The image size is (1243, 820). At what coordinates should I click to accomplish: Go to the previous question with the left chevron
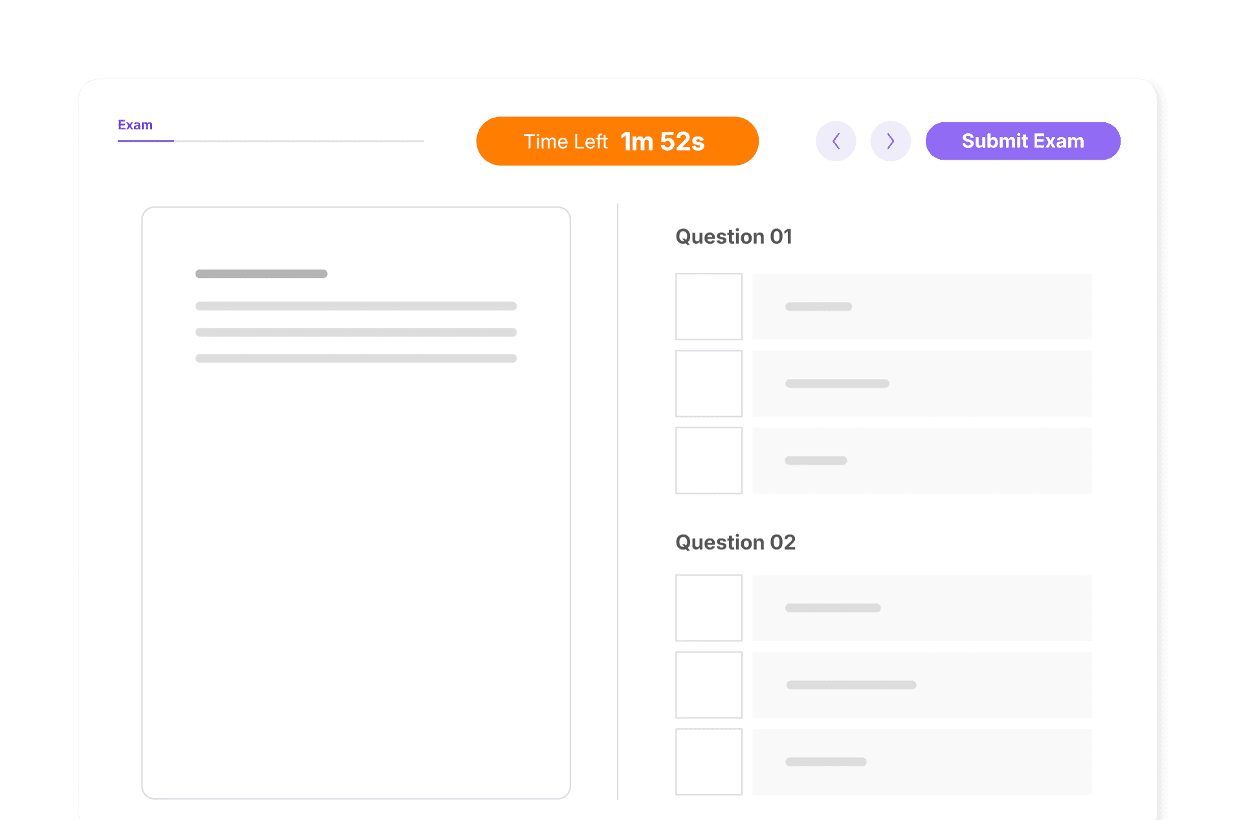[836, 141]
